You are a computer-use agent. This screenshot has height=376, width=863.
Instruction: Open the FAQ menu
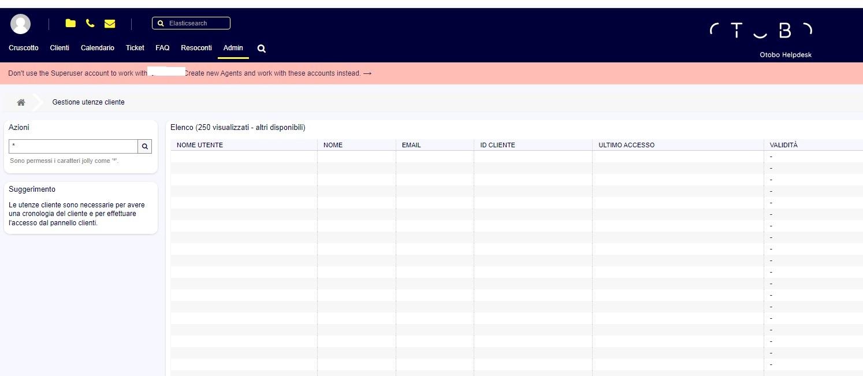(162, 48)
